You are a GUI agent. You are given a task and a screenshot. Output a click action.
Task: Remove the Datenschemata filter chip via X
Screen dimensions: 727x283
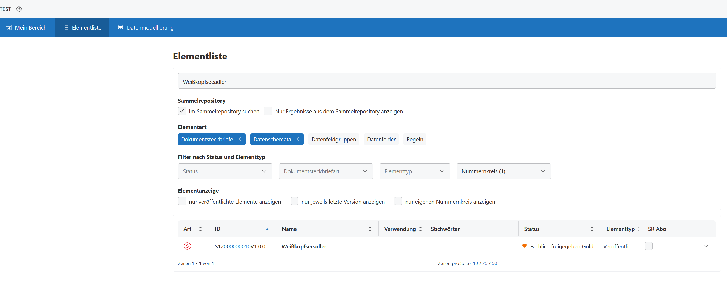297,139
